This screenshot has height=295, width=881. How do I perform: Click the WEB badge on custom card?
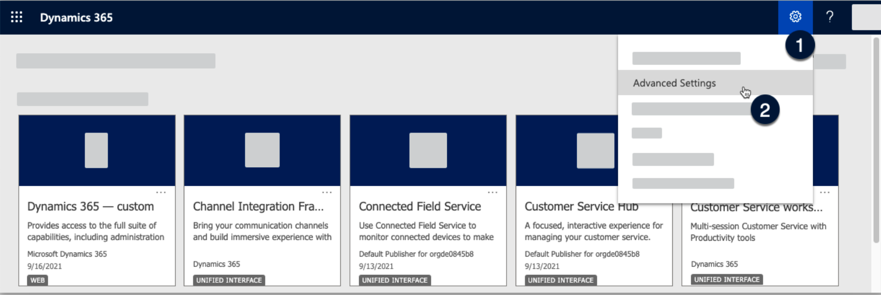click(37, 280)
